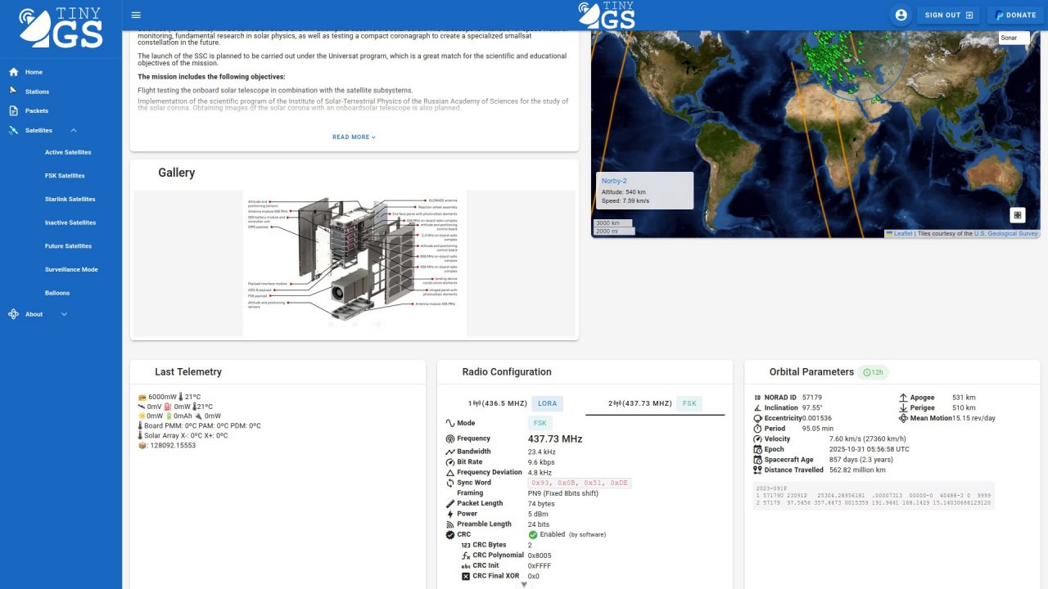Click the Spacecraft Age calendar icon
This screenshot has height=589, width=1048.
point(757,460)
